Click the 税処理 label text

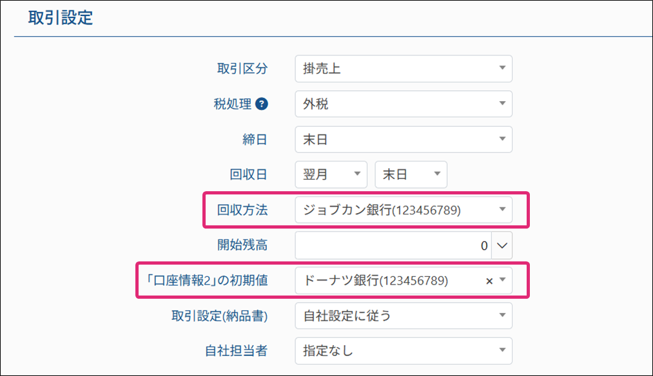pyautogui.click(x=232, y=104)
